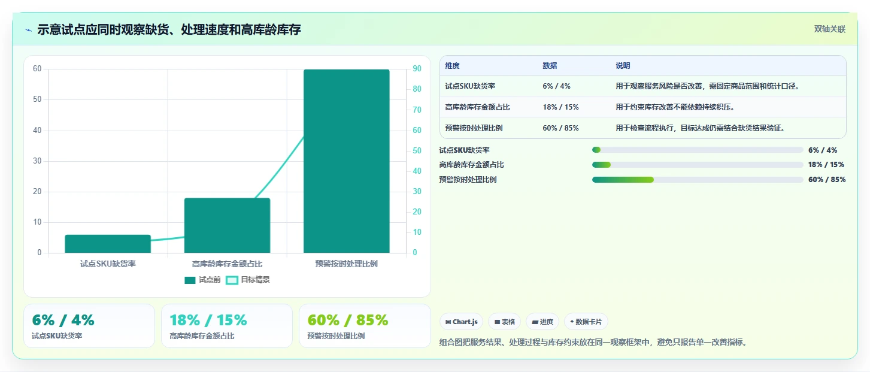Open the 6% / 4% data card

pos(89,326)
